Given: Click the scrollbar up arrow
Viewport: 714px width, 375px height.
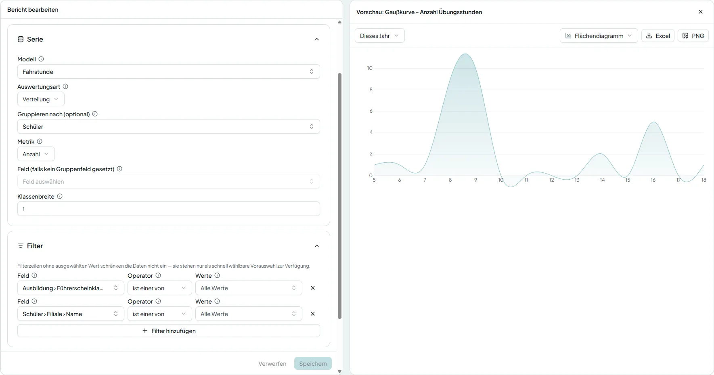Looking at the screenshot, I should click(339, 22).
